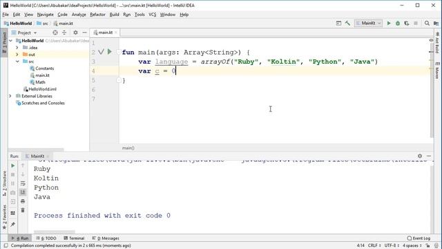Close the main.kt editor tab
442x249 pixels.
pyautogui.click(x=116, y=33)
